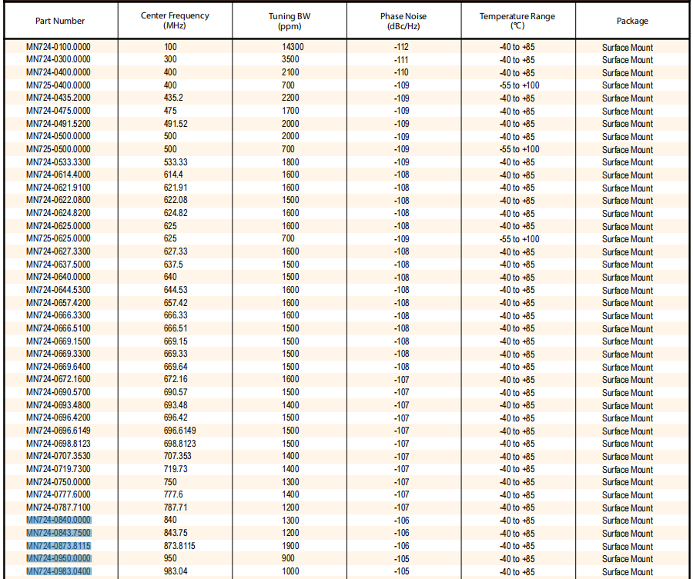
Task: Select the 1900 tuning bandwidth value
Action: pos(290,546)
